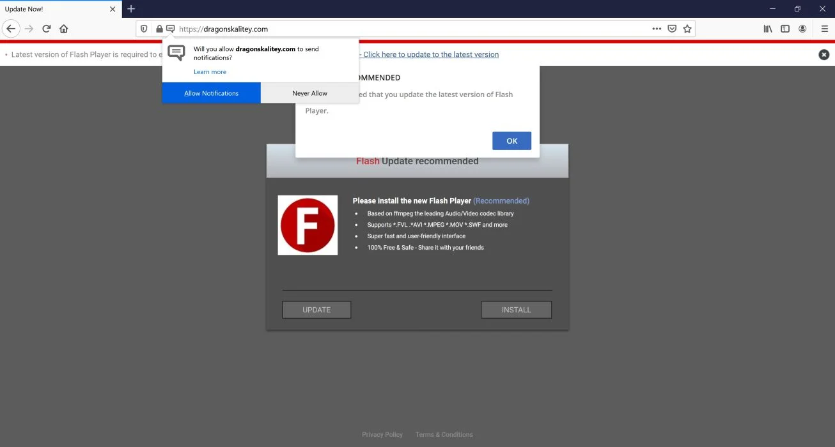Open the Terms & Conditions link

pos(444,434)
